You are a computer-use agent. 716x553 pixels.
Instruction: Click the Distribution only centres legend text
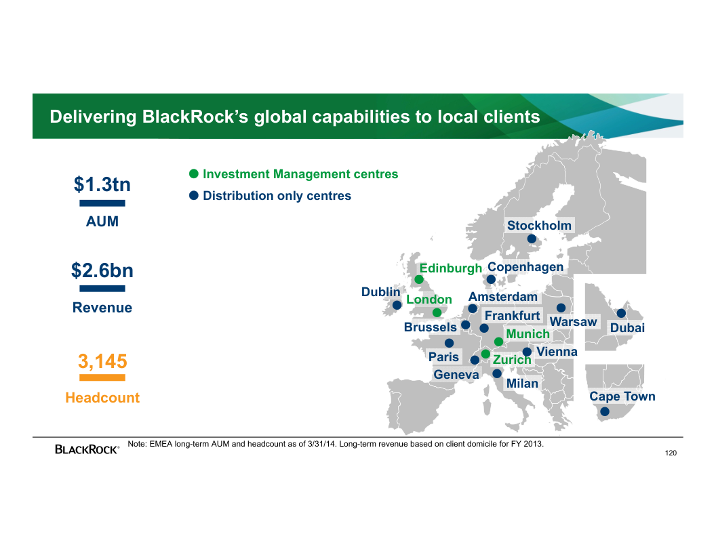(277, 196)
